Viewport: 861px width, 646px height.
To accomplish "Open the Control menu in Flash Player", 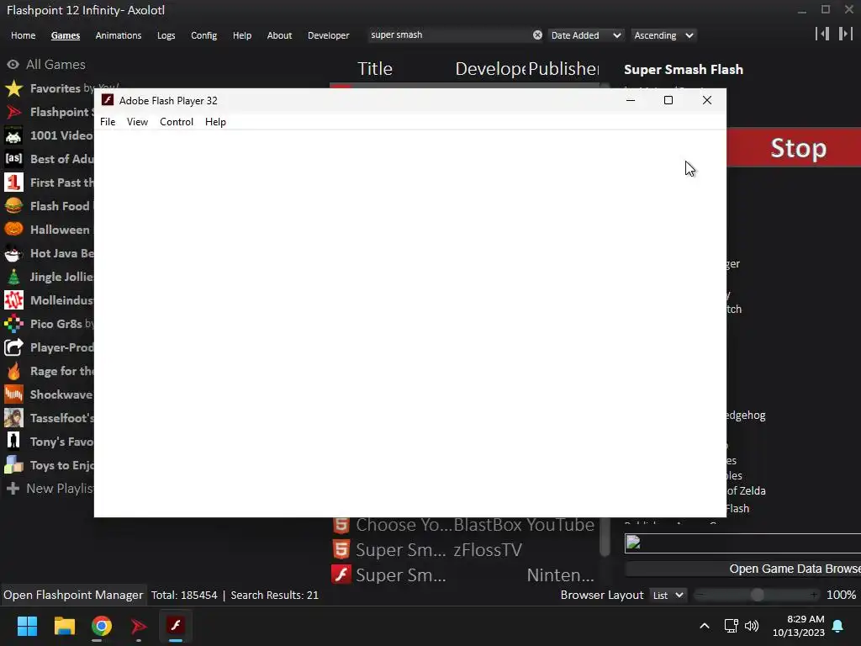I will (177, 122).
